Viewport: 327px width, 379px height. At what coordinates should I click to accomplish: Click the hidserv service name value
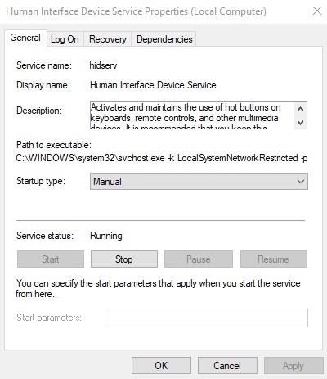tap(103, 65)
